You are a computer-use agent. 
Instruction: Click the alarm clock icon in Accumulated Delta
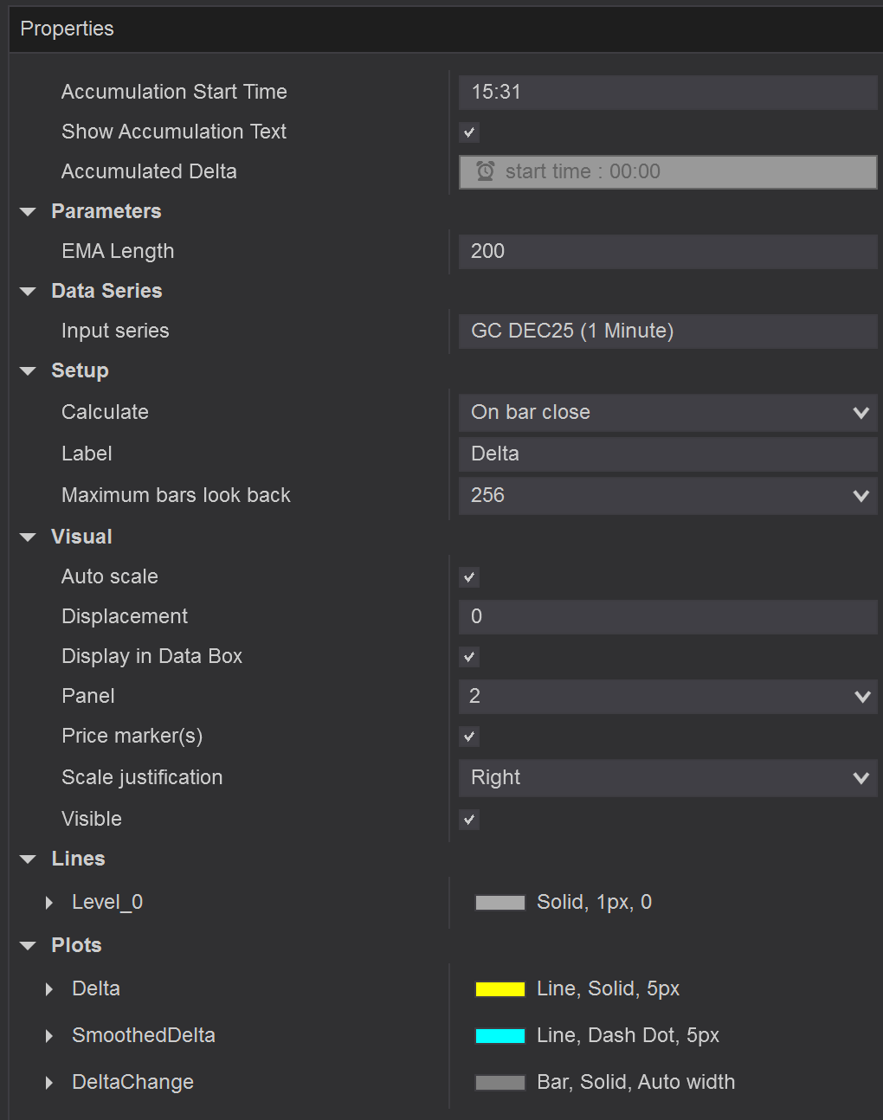(486, 171)
